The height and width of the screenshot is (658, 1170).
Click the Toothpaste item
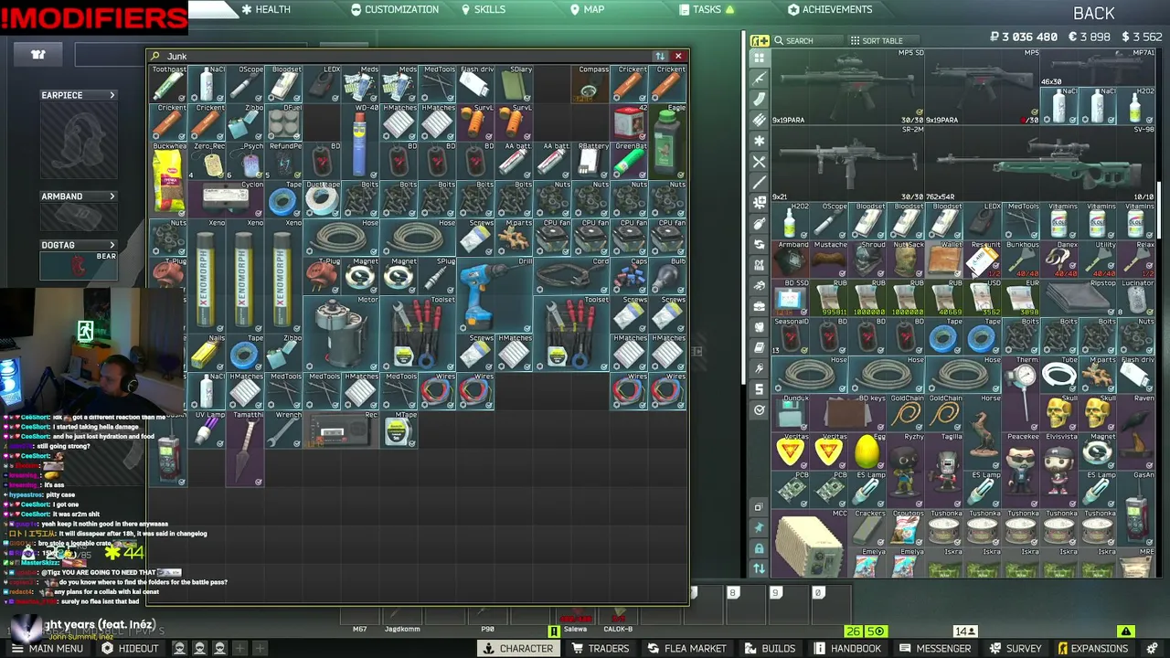[x=168, y=84]
